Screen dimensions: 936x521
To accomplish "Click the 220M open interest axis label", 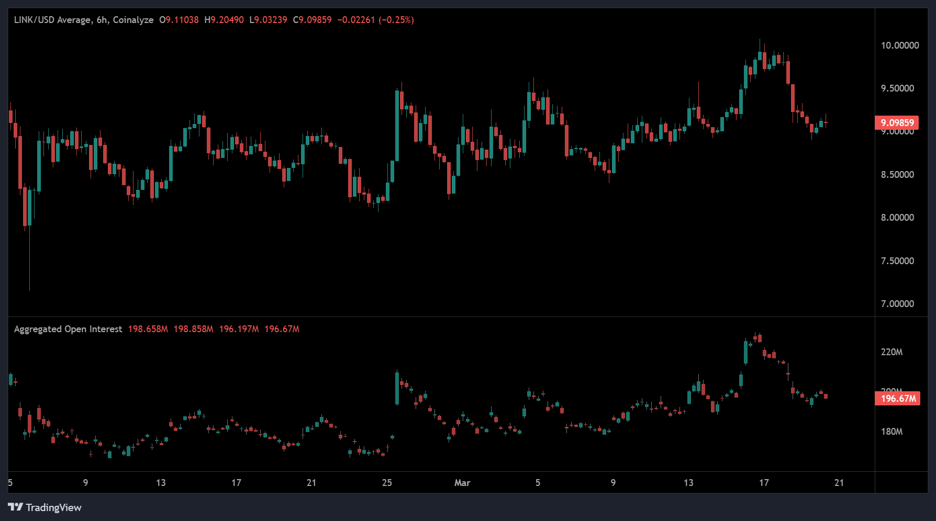I will coord(892,352).
